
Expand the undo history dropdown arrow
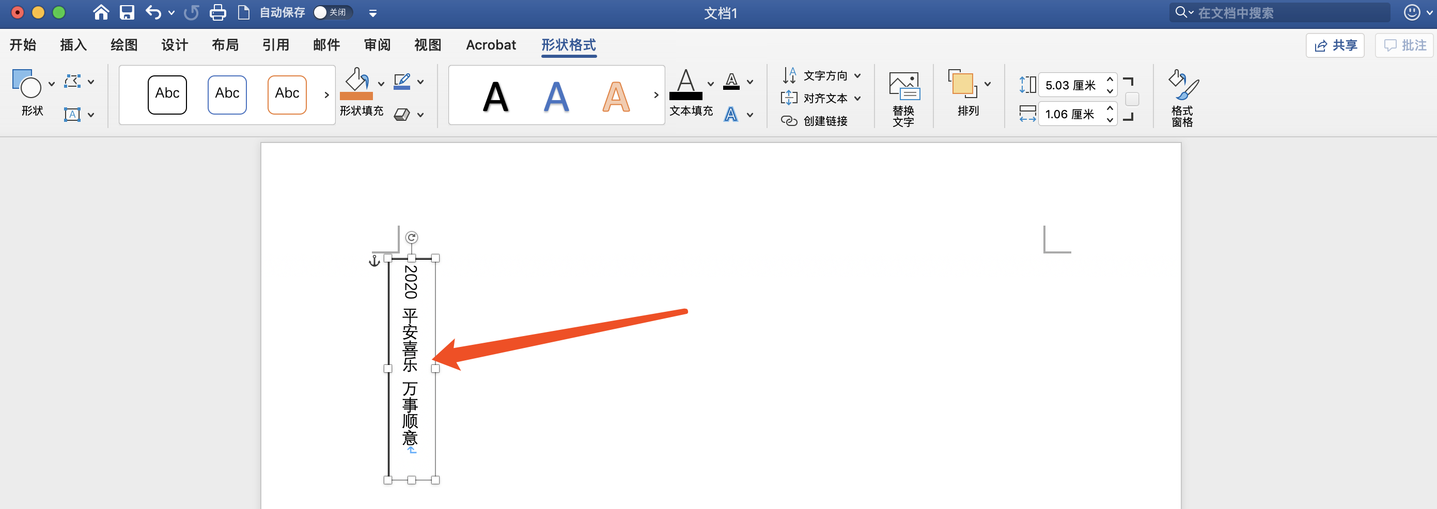(x=171, y=12)
